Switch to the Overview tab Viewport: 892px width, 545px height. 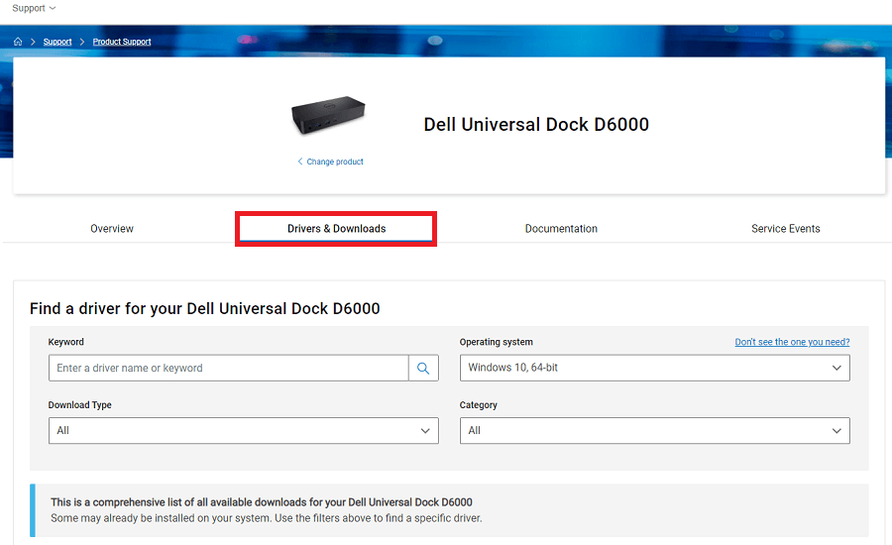pyautogui.click(x=112, y=229)
